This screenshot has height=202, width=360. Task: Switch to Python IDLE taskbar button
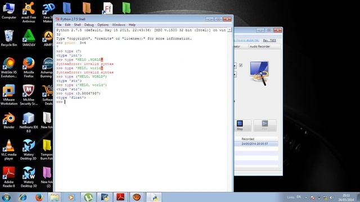tap(154, 197)
